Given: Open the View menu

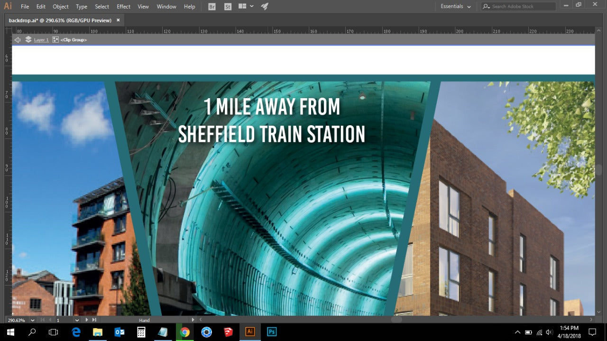Looking at the screenshot, I should coord(143,7).
